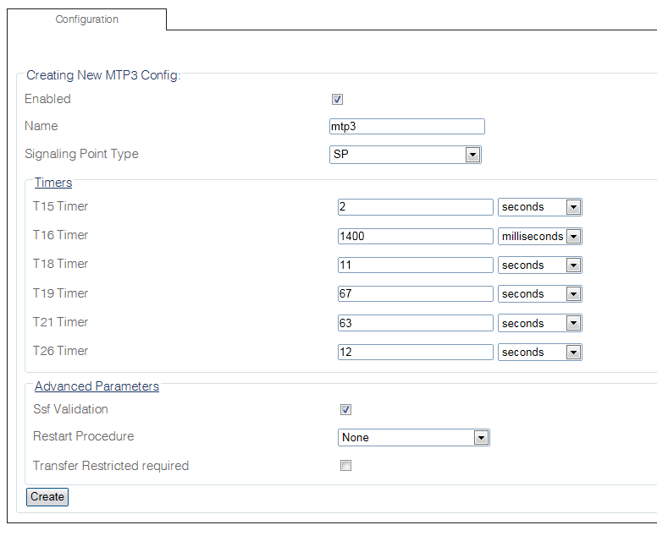Enable Transfer Restricted required checkbox
657x536 pixels.
tap(345, 466)
